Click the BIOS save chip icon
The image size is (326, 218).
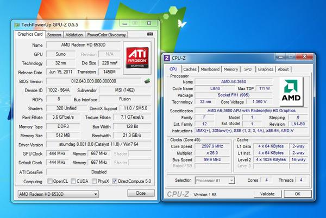tap(147, 81)
